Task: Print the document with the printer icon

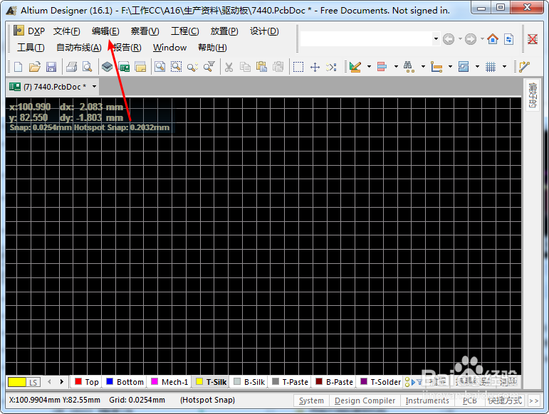Action: click(x=72, y=67)
